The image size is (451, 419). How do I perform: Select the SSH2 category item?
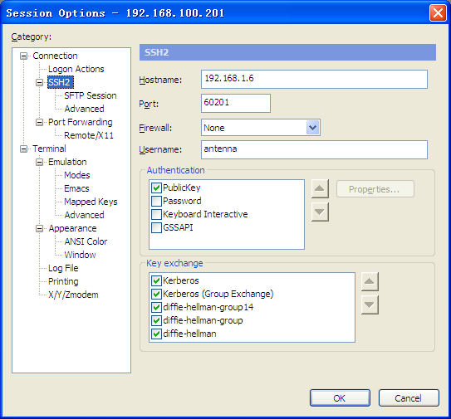coord(61,82)
